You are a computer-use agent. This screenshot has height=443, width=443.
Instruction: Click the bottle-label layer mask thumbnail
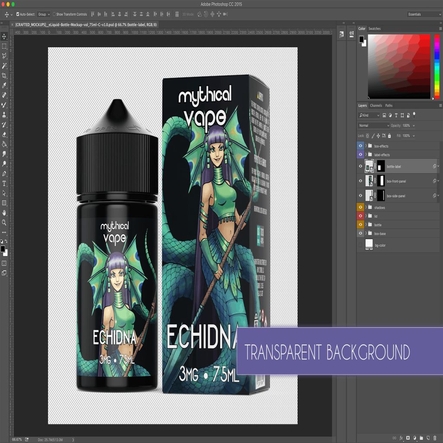coord(381,167)
